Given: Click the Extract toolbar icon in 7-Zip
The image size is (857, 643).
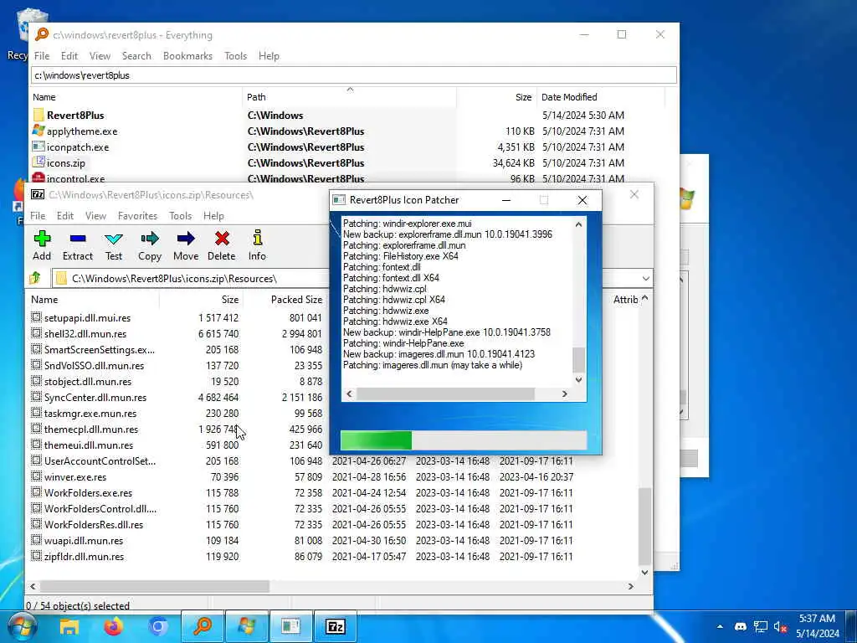Looking at the screenshot, I should tap(78, 245).
